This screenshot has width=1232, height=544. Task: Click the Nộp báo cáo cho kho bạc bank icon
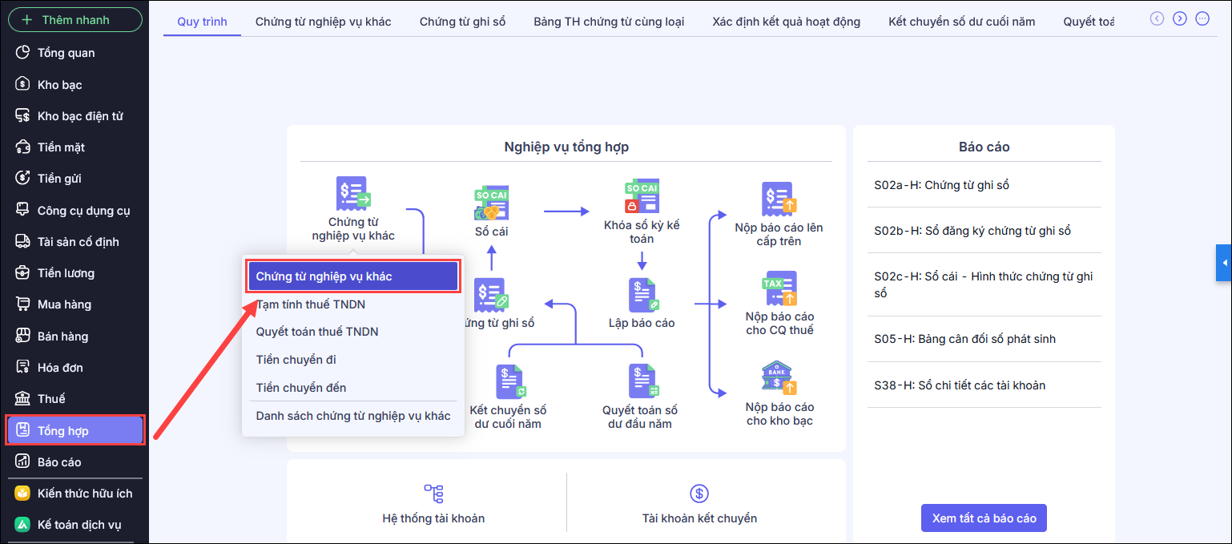coord(779,378)
